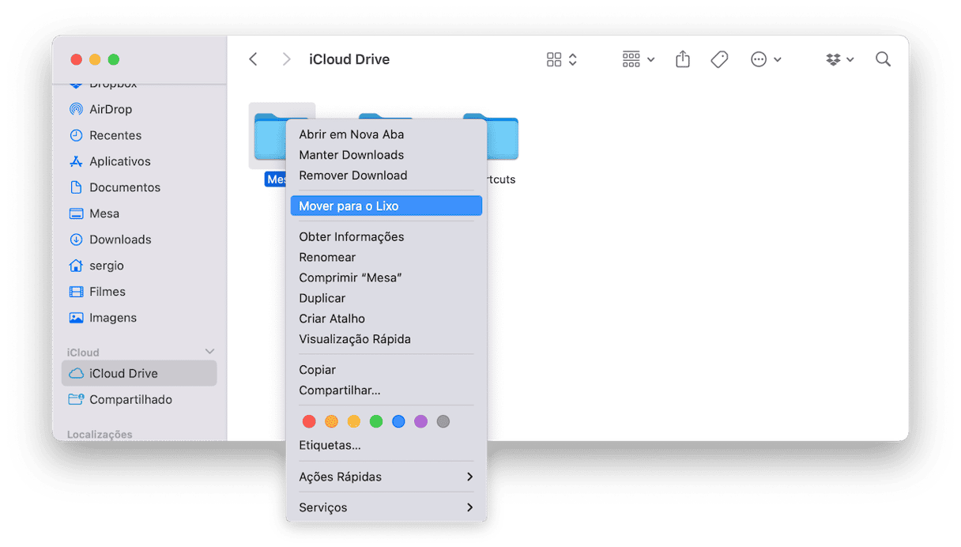The image size is (961, 547).
Task: Choose Mover para o Lixo
Action: click(386, 206)
